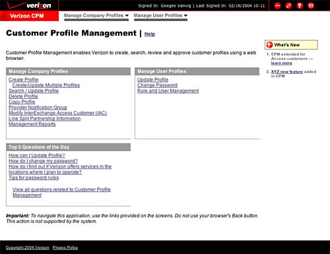
Task: Open Update Profile link under Manage User Profiles
Action: point(153,80)
